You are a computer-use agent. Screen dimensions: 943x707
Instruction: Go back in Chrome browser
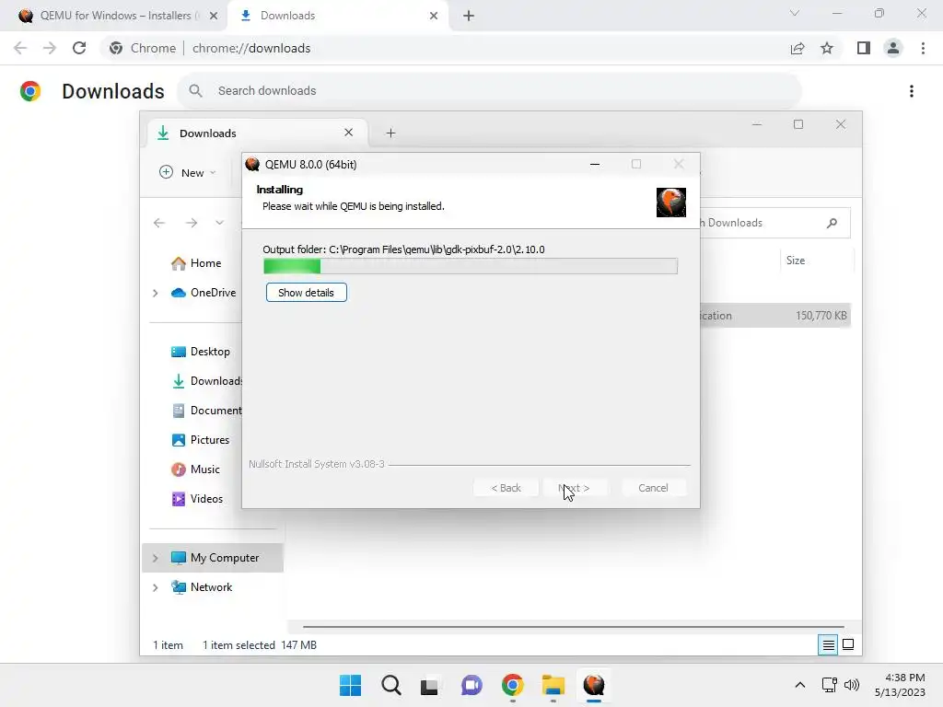[x=20, y=48]
